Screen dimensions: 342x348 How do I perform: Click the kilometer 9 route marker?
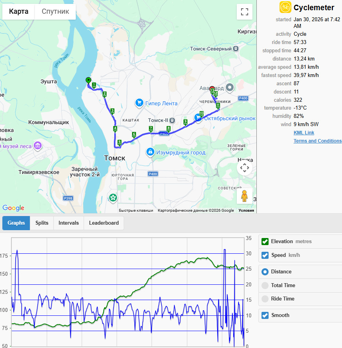coord(185,122)
